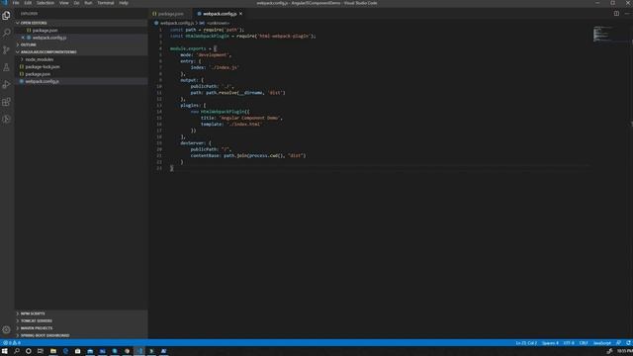Open the Source Control view

[7, 50]
